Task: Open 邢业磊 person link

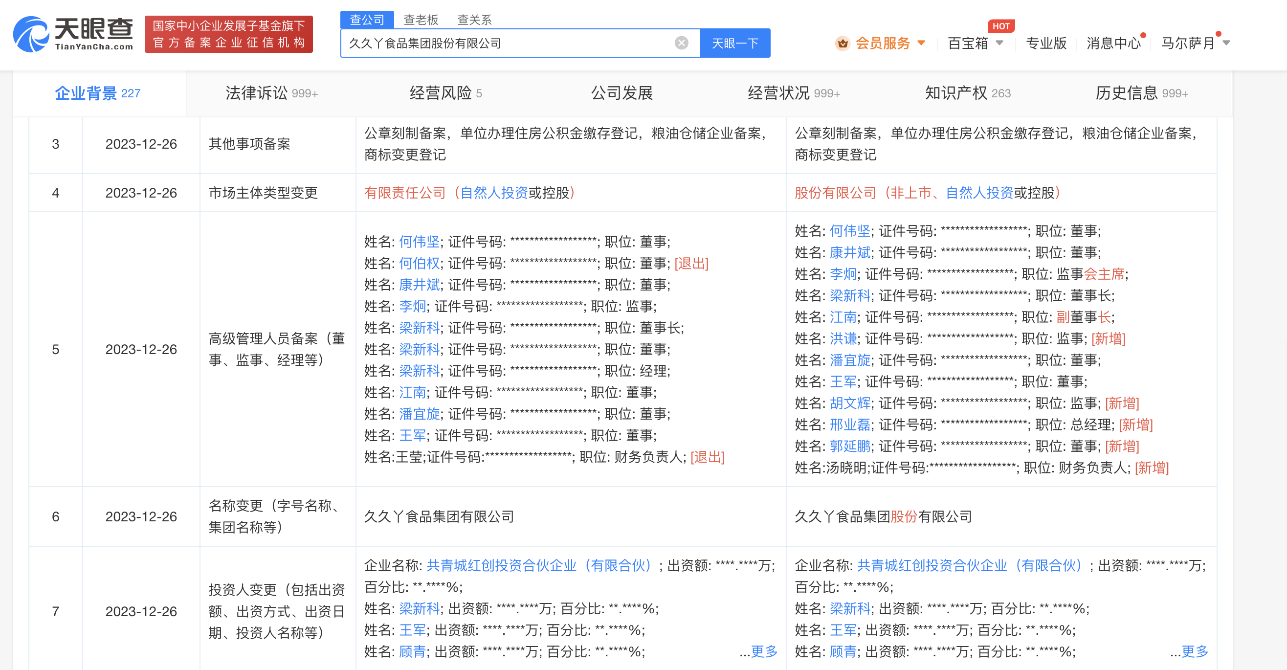Action: click(850, 424)
